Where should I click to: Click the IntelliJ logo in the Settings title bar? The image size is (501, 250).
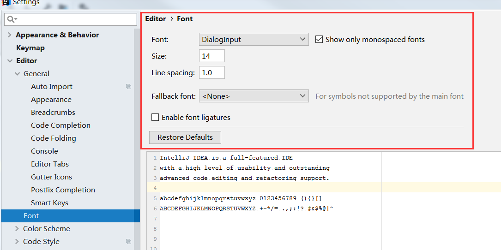(x=6, y=2)
